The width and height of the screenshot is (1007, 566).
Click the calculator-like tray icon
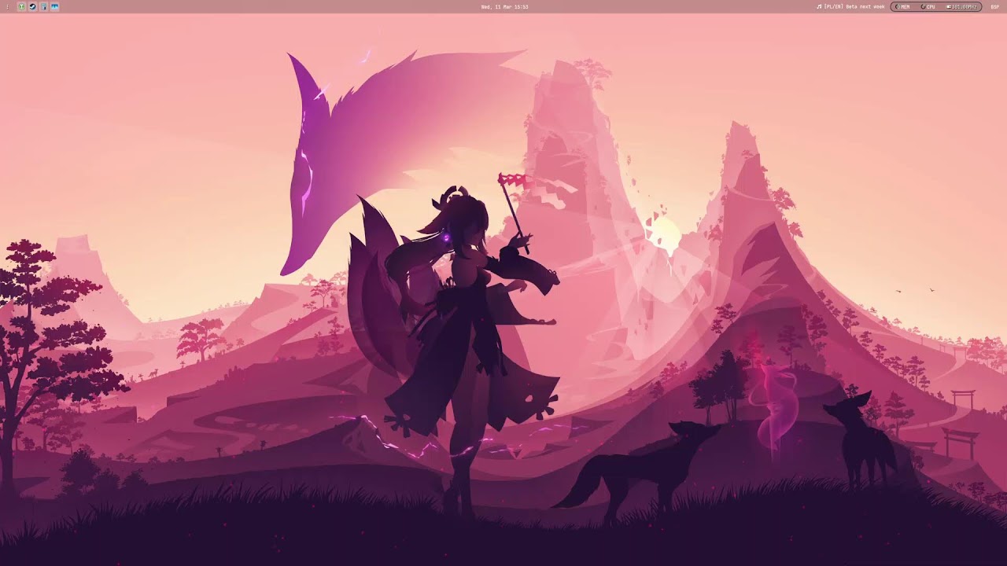coord(43,6)
